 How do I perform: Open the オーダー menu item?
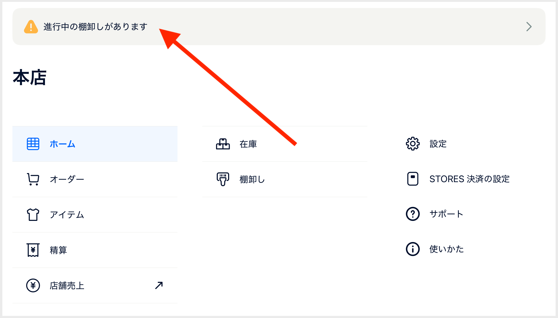pos(95,179)
